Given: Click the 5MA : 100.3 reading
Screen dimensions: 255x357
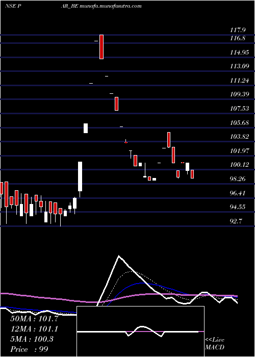Looking at the screenshot, I should tap(32, 339).
